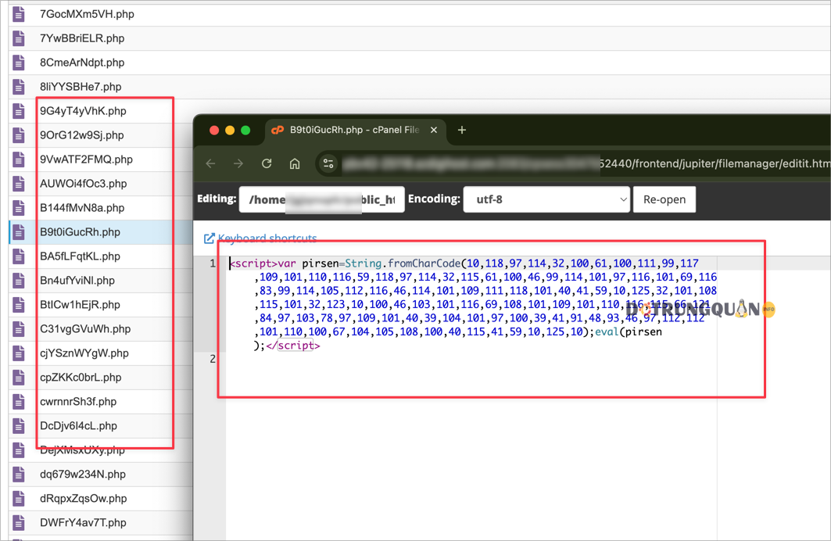Select file B9t0iGucRh.php

80,232
